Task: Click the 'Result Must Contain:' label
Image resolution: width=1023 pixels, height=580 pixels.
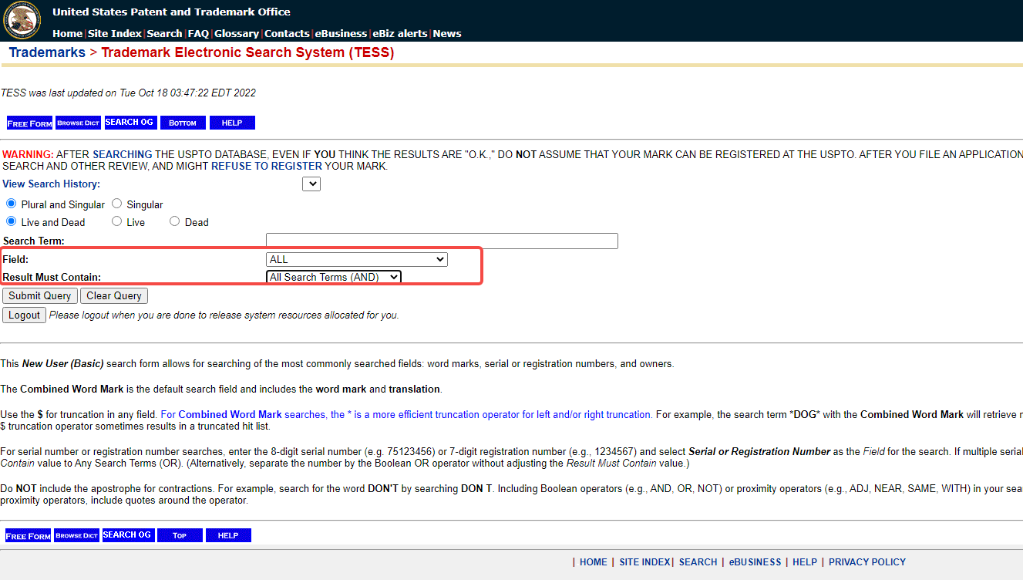Action: tap(52, 277)
